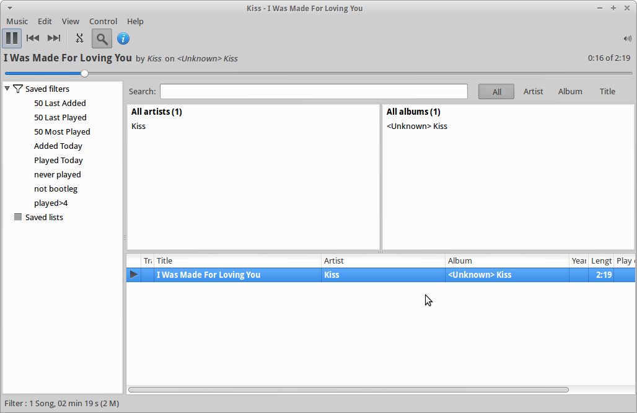Select the played>4 filter
Screen dimensions: 637x413
(51, 203)
